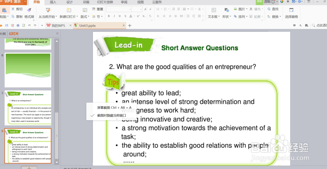Click the Print icon in quick access toolbar
The image size is (327, 169).
[18, 25]
